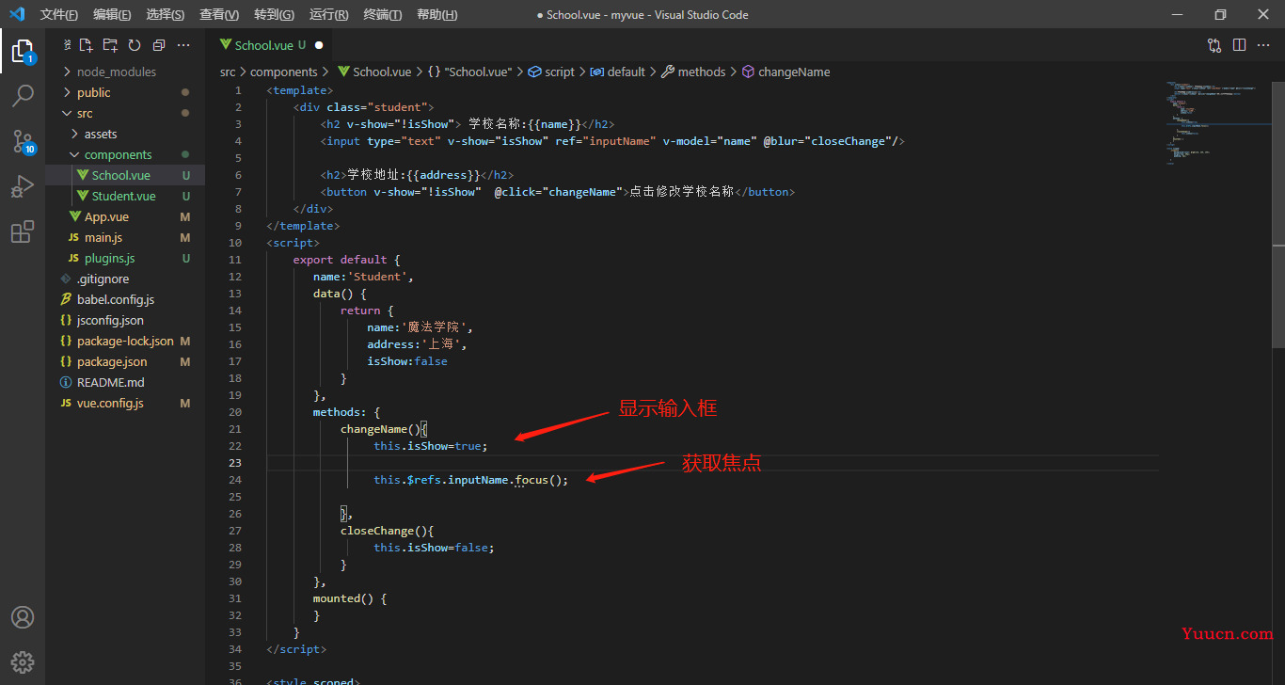Open the 帮助(H) menu

point(436,14)
